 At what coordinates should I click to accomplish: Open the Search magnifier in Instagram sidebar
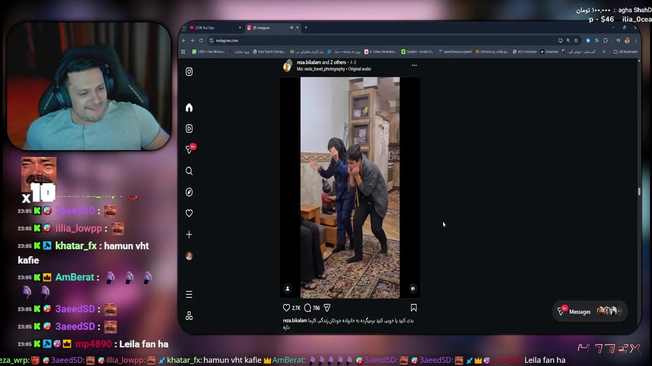(x=189, y=171)
